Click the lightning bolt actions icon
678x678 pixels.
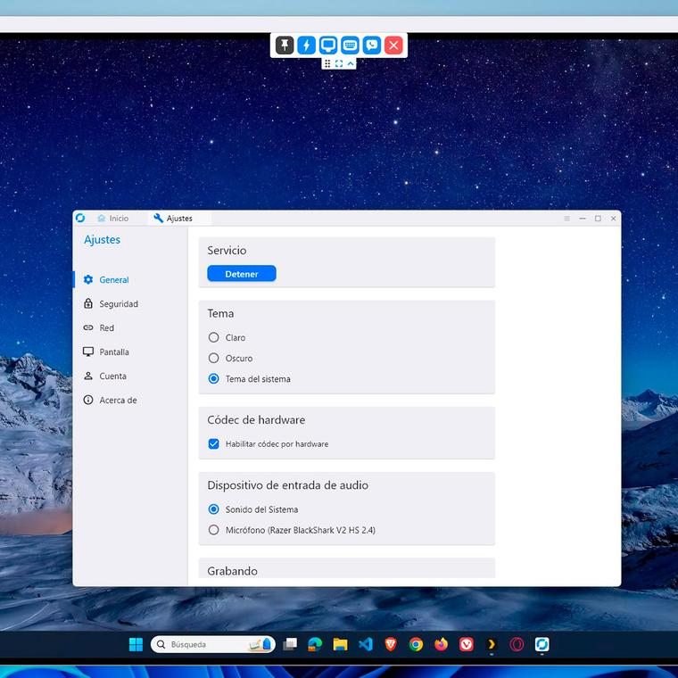(x=306, y=45)
